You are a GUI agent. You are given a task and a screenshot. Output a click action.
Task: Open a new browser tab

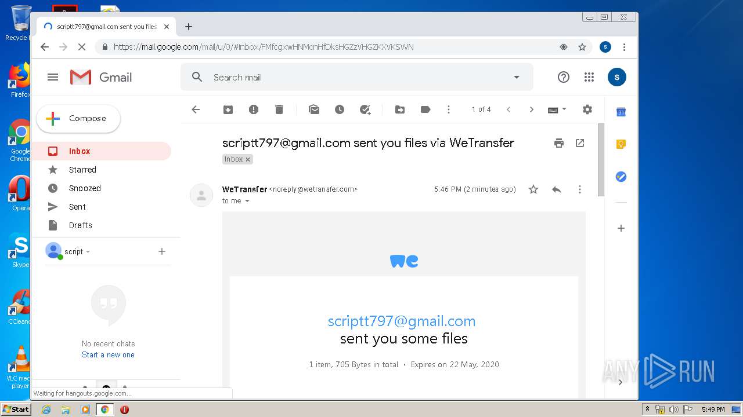pos(189,27)
